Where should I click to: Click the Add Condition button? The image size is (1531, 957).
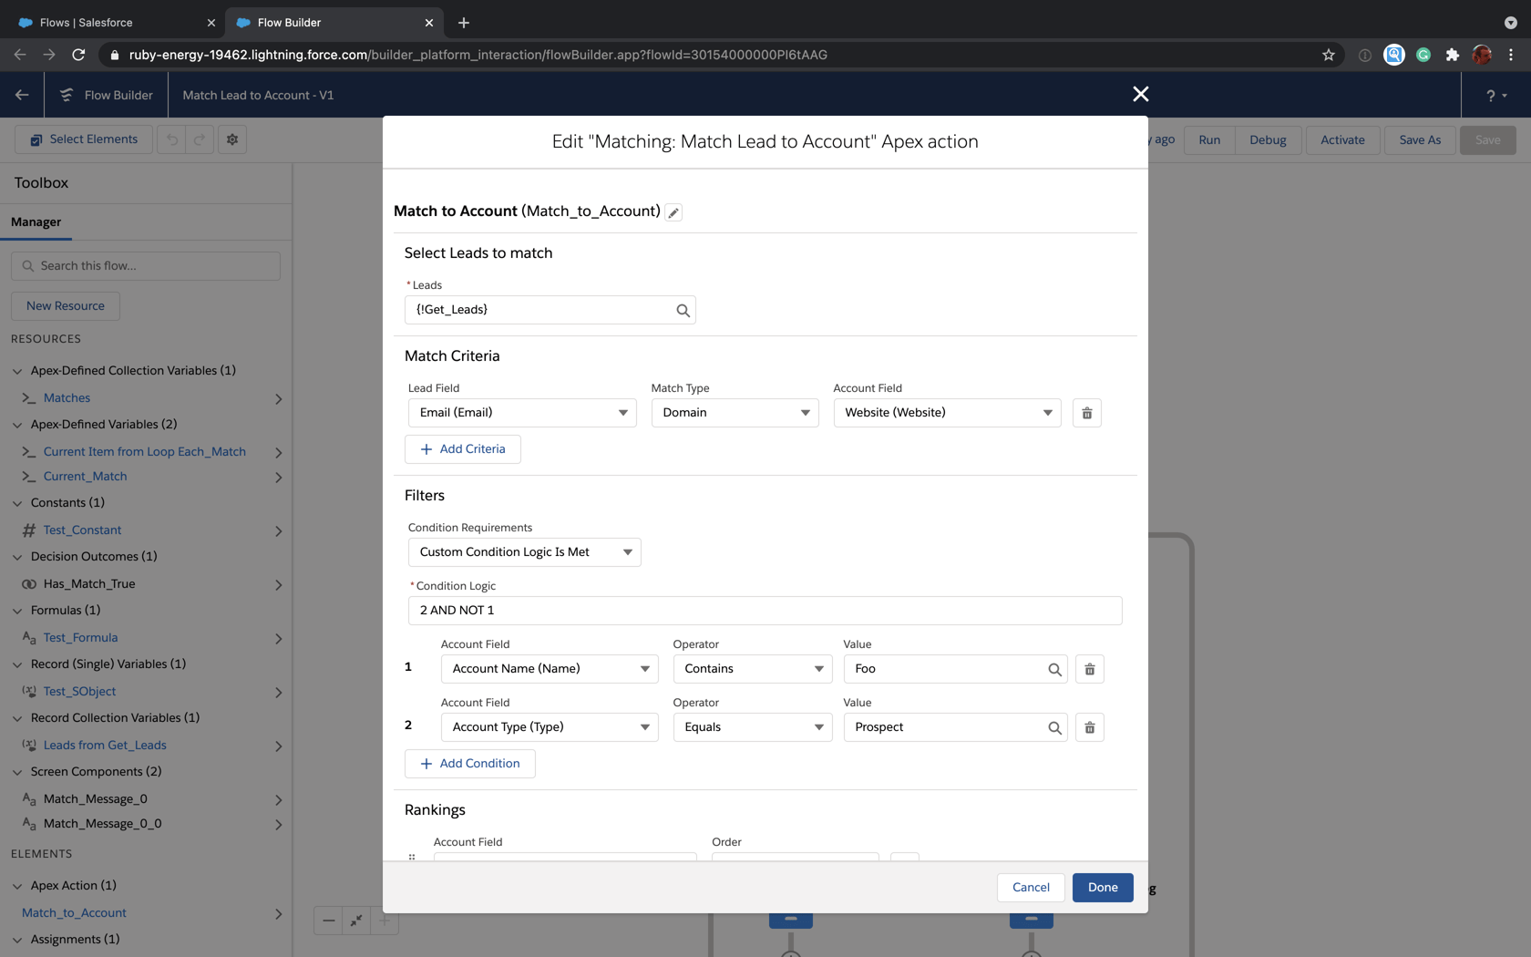pos(469,763)
